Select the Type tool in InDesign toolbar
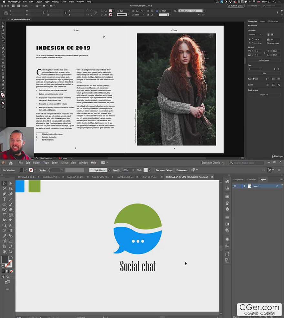Viewport: 284px width, 318px height. point(3,41)
